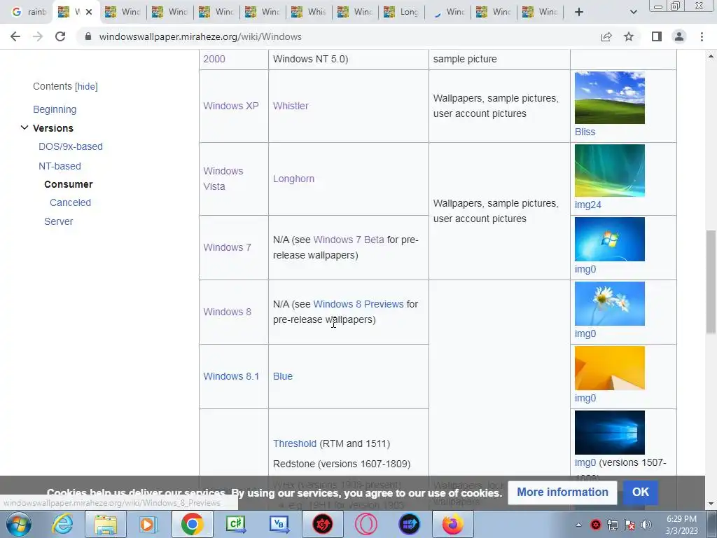Image resolution: width=717 pixels, height=538 pixels.
Task: Open the Windows 7 wallpaper thumbnail
Action: (x=610, y=240)
